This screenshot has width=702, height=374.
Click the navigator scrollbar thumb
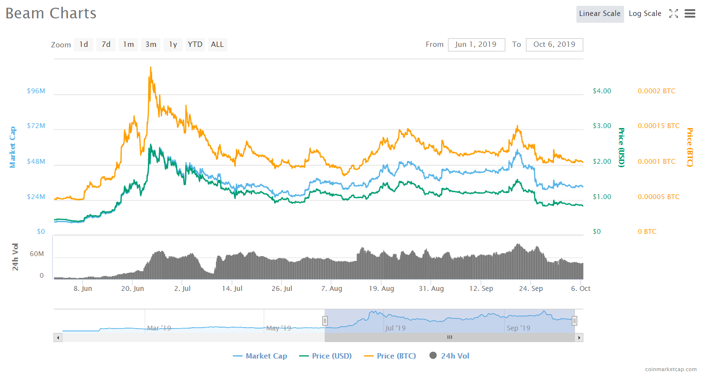tap(449, 337)
